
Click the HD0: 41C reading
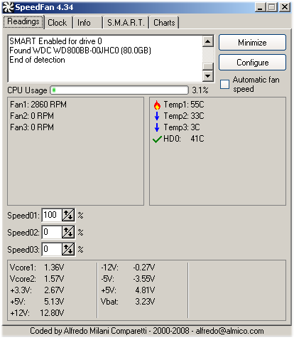[184, 139]
